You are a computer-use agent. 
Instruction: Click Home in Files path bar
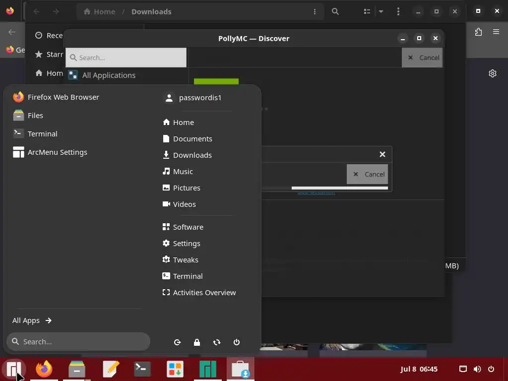click(99, 12)
